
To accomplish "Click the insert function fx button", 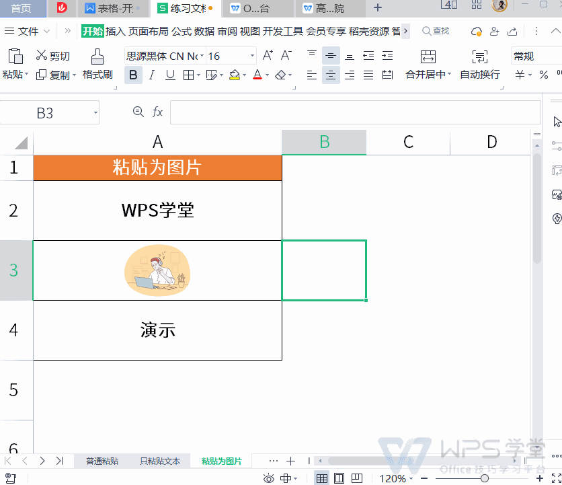I will point(157,112).
